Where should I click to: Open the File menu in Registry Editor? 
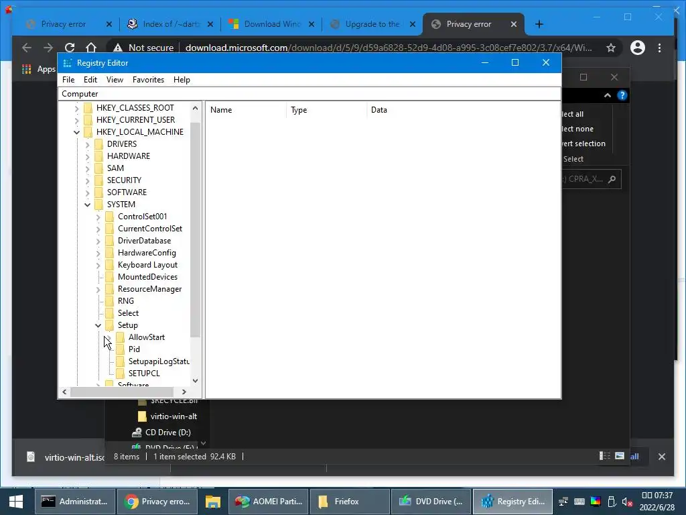68,80
